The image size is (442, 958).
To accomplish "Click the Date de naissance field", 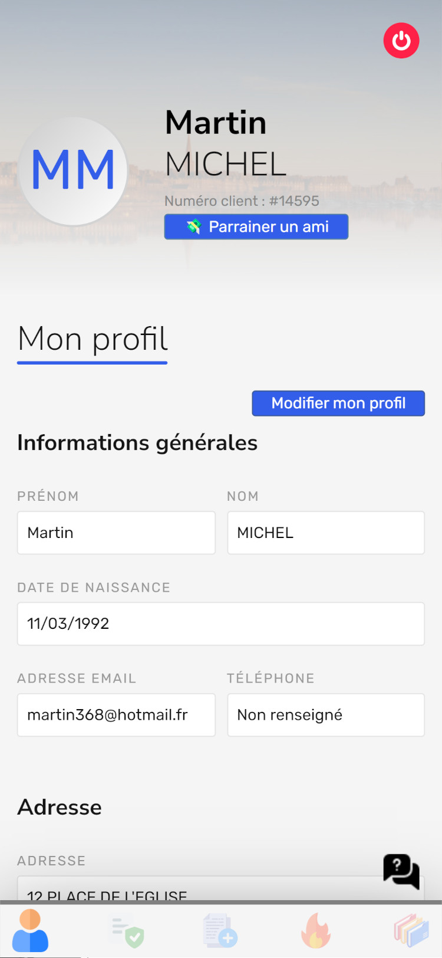I will click(x=221, y=624).
